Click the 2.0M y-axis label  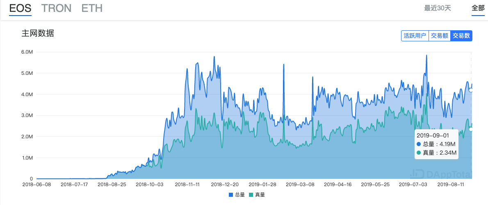pyautogui.click(x=27, y=136)
